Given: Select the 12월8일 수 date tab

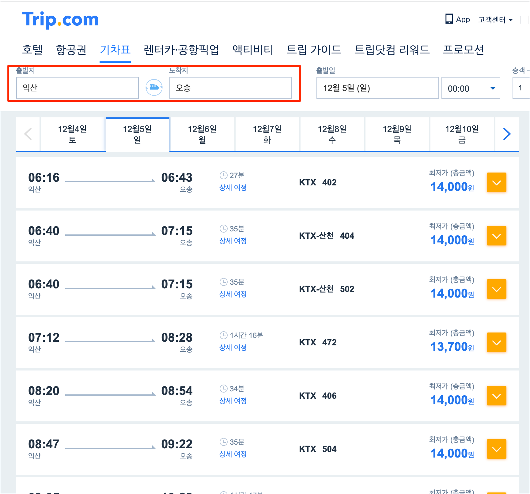Looking at the screenshot, I should pos(332,134).
